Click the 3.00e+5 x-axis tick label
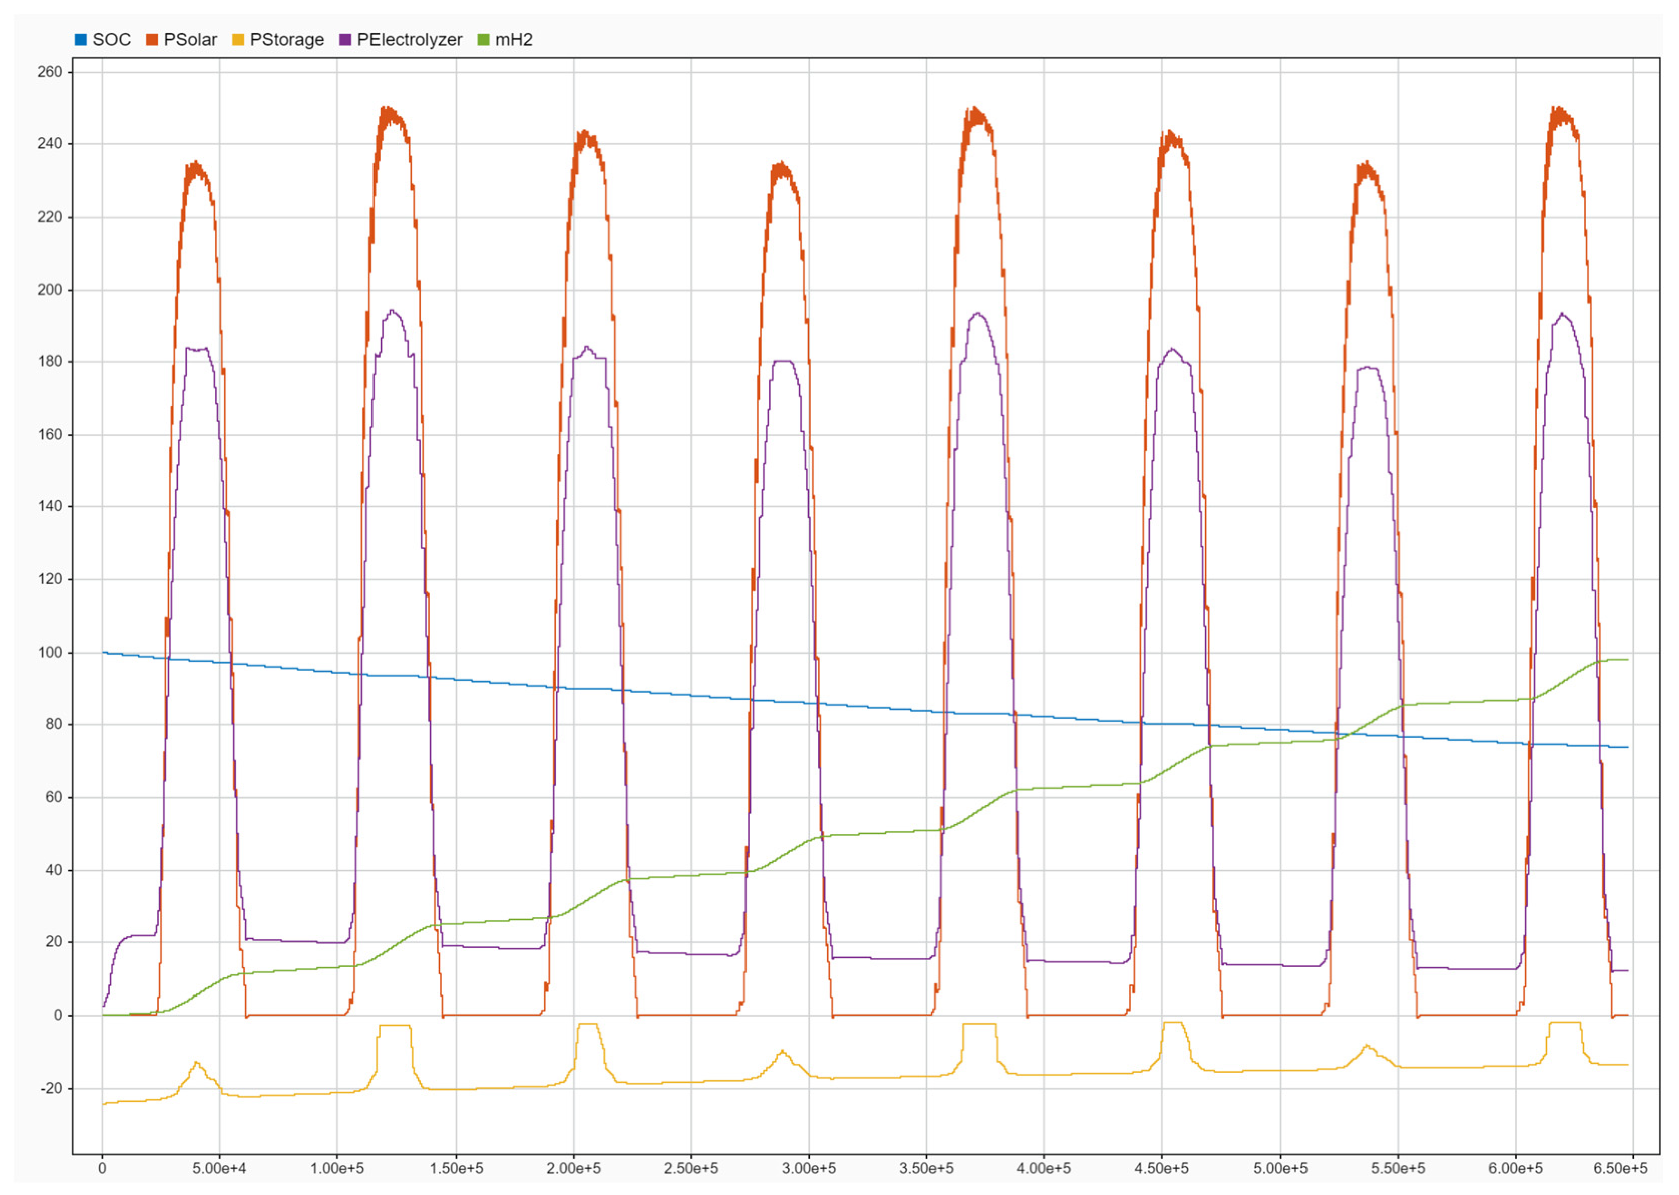Screen dimensions: 1679x1195 pyautogui.click(x=809, y=1168)
